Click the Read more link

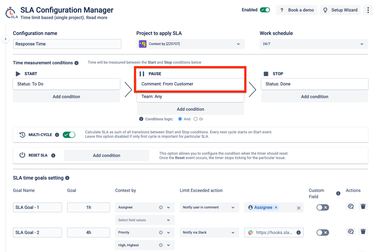(x=97, y=18)
